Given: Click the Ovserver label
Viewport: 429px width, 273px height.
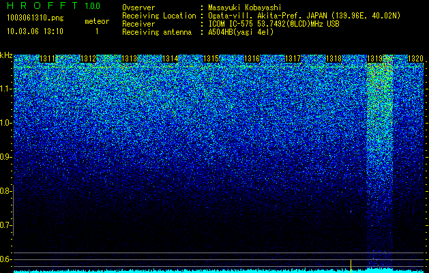Looking at the screenshot, I should [x=138, y=8].
